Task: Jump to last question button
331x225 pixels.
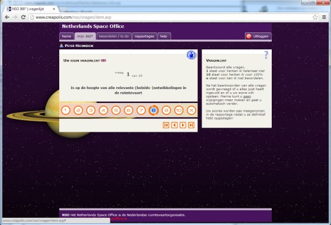Action: [191, 125]
